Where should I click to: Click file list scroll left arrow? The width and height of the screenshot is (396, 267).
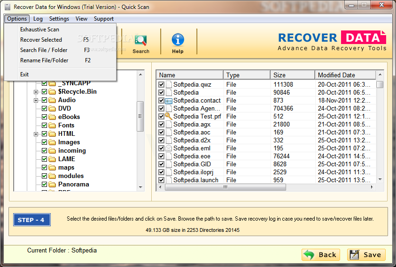click(x=160, y=187)
